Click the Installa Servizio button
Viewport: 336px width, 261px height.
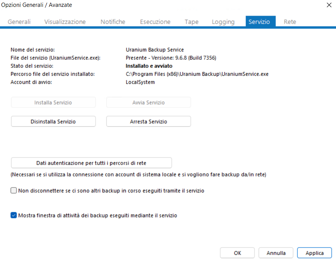pyautogui.click(x=53, y=102)
